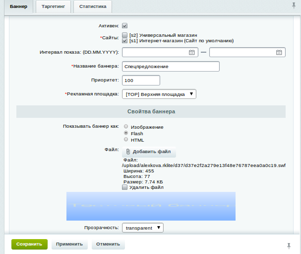Select the HTML banner type option
Viewport: 301px width, 254px height.
[x=126, y=140]
